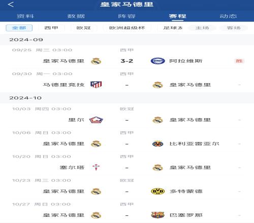
Task: Open 巴塞罗那 team name link
Action: (186, 215)
